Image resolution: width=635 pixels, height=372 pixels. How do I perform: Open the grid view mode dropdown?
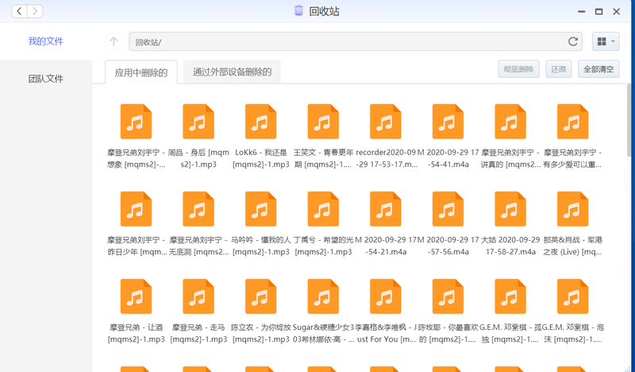(606, 41)
